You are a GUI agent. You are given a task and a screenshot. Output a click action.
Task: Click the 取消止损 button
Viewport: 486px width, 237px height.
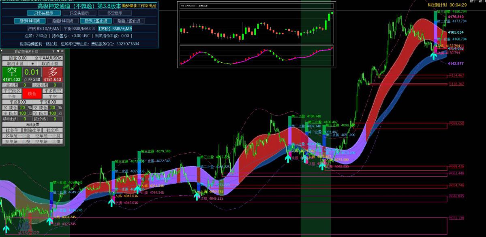pyautogui.click(x=50, y=63)
